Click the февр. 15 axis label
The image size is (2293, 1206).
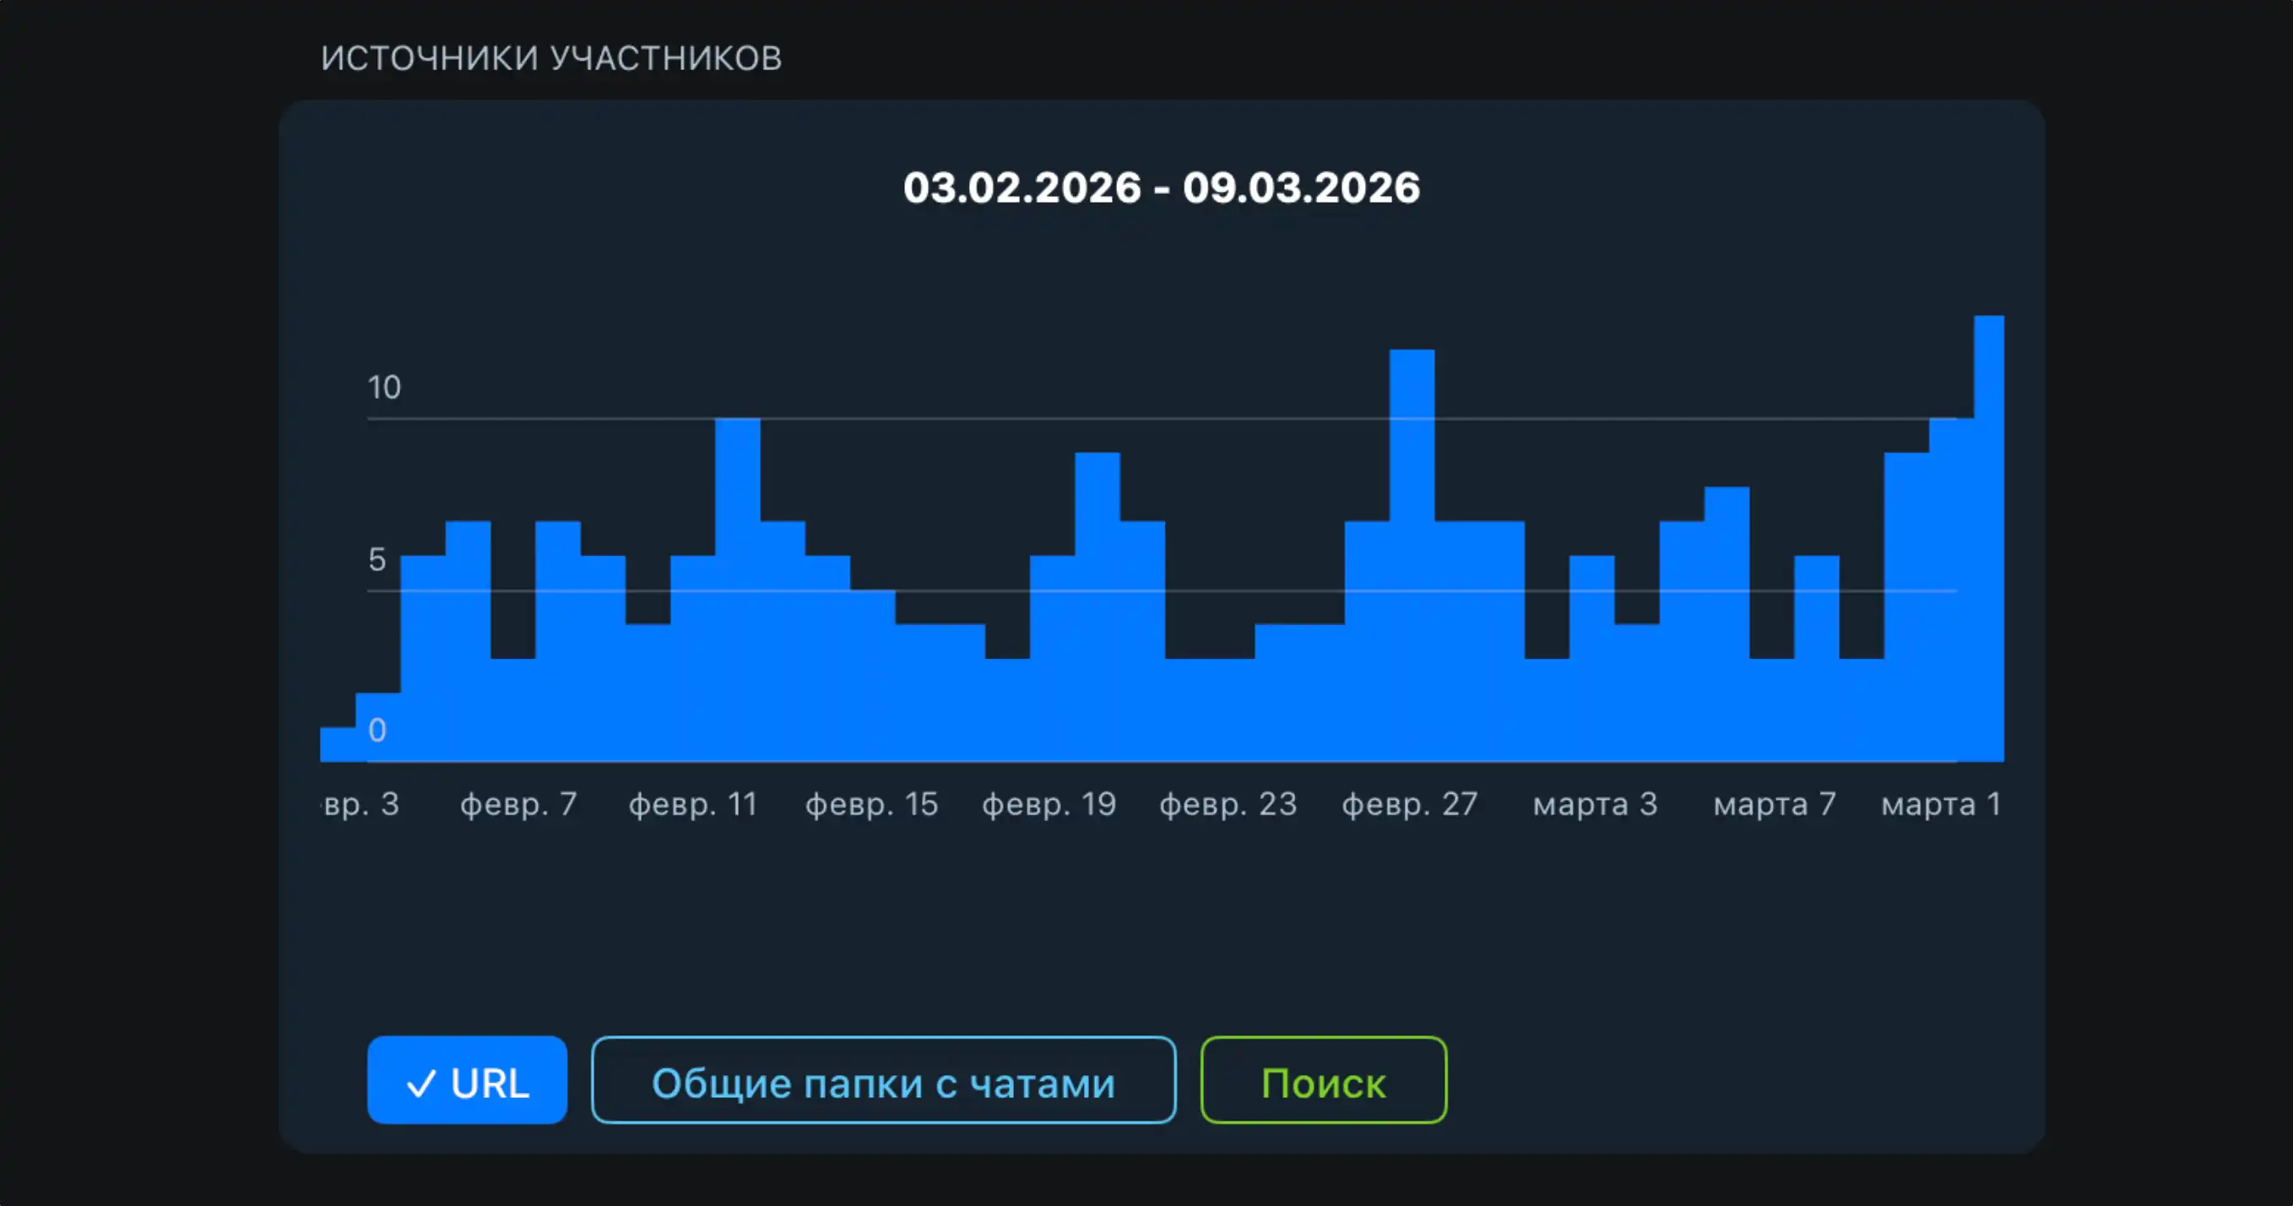tap(871, 804)
